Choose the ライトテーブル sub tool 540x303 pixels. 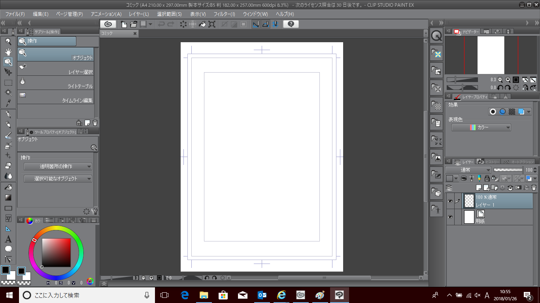point(56,83)
